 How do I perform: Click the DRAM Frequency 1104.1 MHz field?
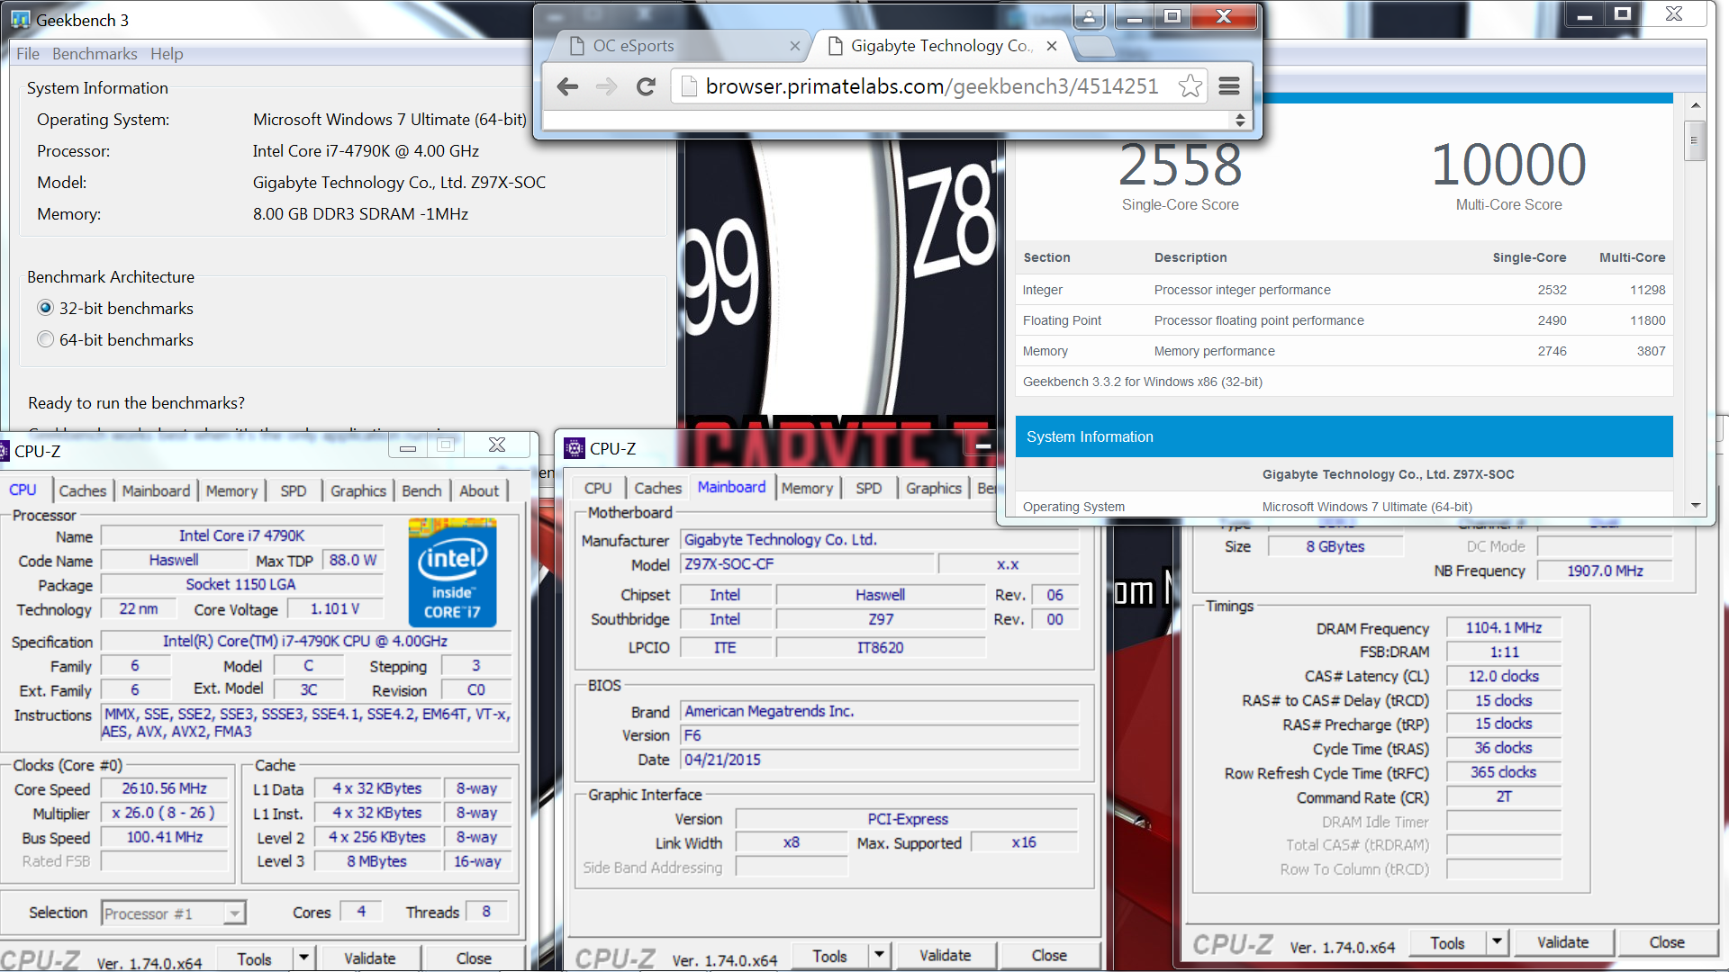click(x=1503, y=628)
